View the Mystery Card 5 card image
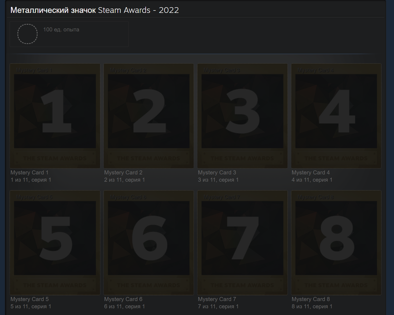394x315 pixels. pos(55,243)
